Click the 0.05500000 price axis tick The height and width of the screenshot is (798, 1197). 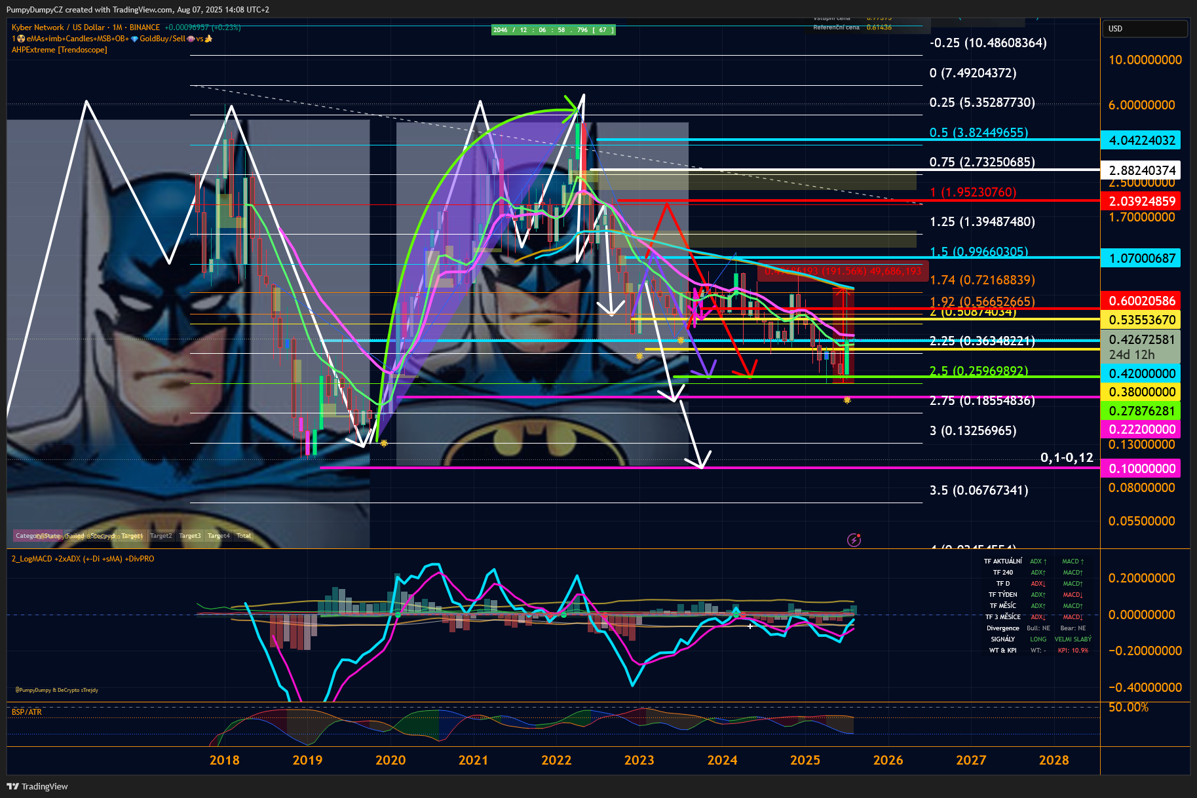tap(1141, 521)
